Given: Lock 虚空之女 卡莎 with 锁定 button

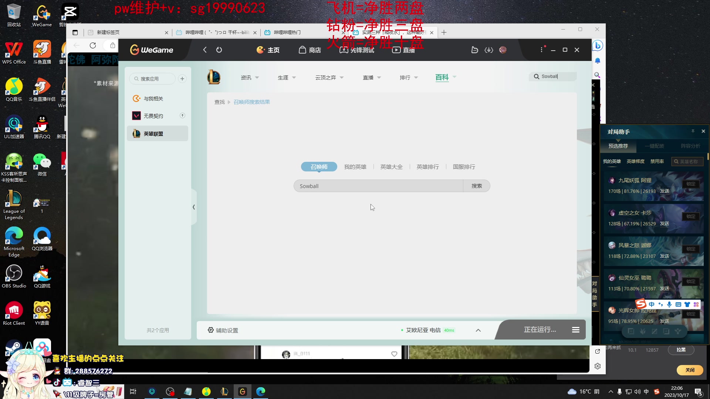Looking at the screenshot, I should tap(691, 216).
